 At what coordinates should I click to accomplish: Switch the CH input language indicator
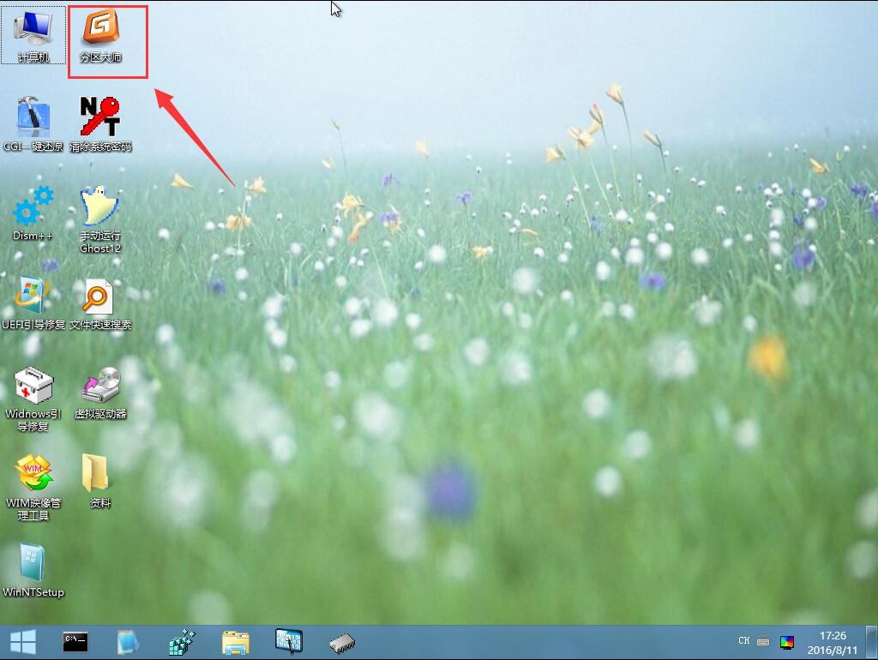pyautogui.click(x=743, y=640)
